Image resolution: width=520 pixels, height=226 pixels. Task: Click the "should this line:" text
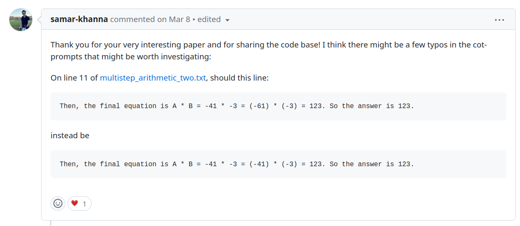239,78
